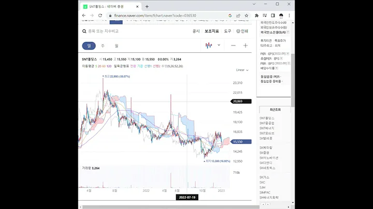373x209 pixels.
Task: Click the 일목균형표 indicator label
Action: click(121, 66)
